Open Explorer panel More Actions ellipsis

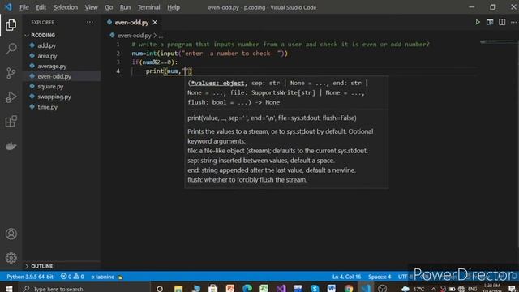90,22
